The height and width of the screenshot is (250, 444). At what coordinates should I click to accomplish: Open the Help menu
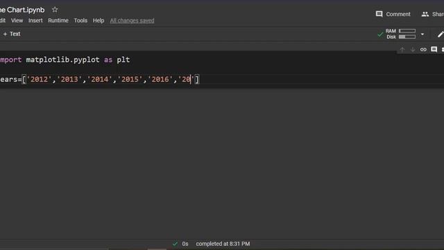[x=99, y=20]
